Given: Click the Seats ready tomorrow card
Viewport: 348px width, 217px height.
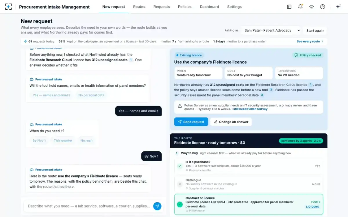Looking at the screenshot, I should tap(198, 73).
